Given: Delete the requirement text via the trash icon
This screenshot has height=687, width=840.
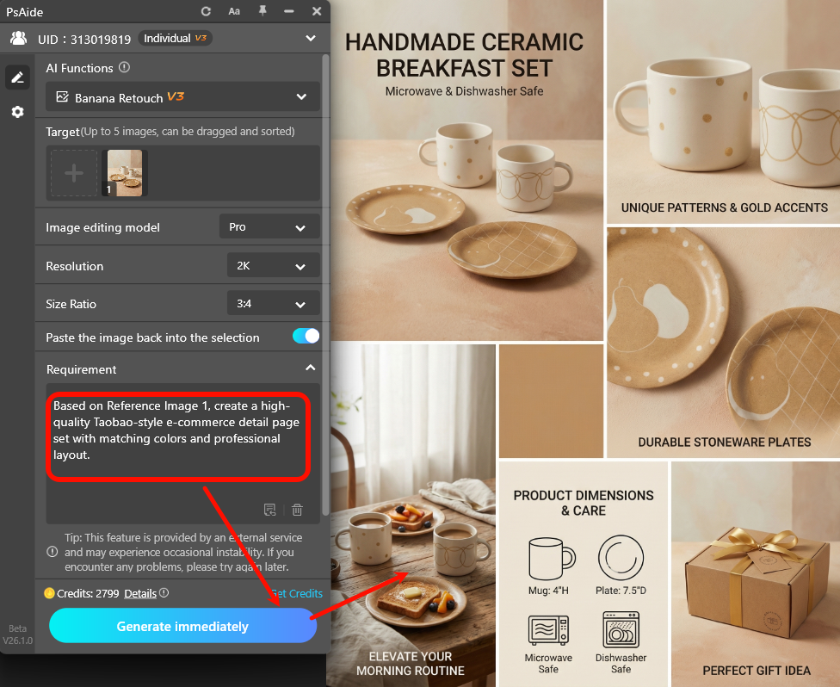Looking at the screenshot, I should (296, 510).
